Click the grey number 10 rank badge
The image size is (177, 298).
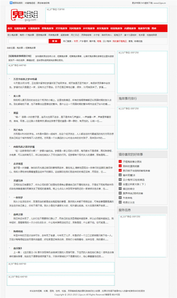(120, 202)
